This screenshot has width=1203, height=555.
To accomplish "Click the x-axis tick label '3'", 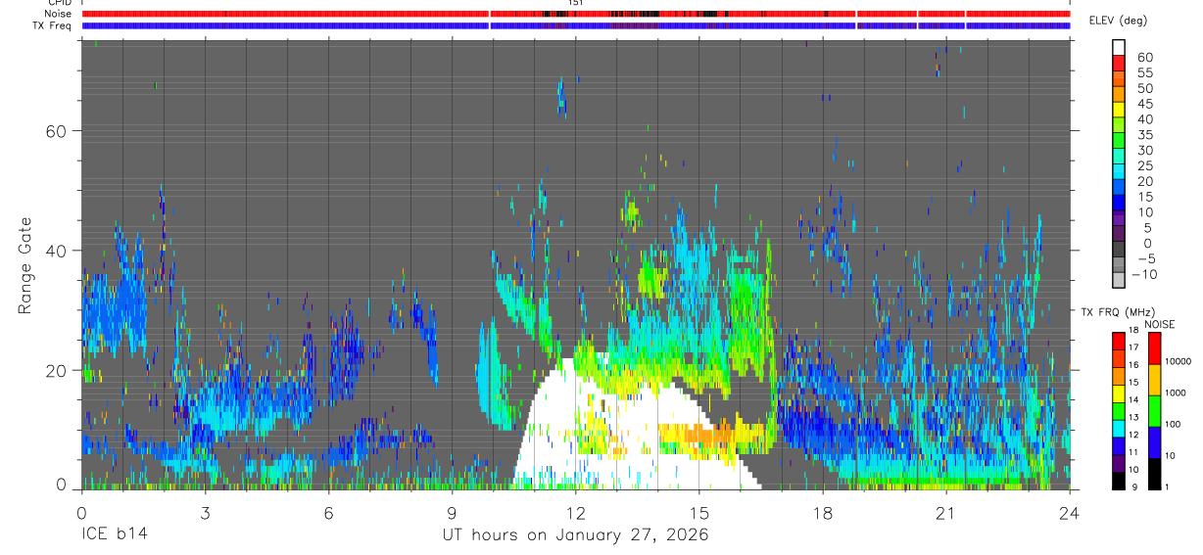I will (x=204, y=513).
